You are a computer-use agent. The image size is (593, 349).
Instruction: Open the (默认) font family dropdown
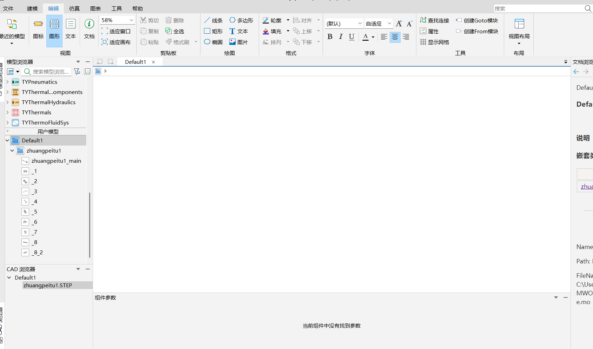[x=344, y=24]
